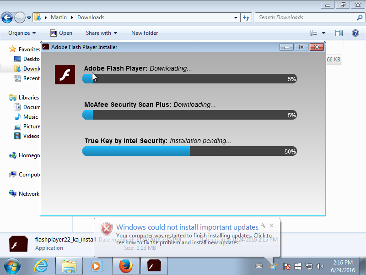
Task: Click the Windows logo tray icon
Action: tap(298, 266)
